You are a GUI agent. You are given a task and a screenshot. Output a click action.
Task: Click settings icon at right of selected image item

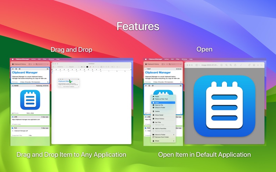(x=180, y=86)
